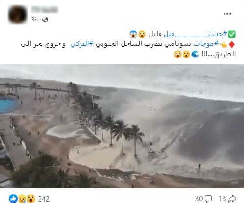Open the #حدث hashtag link
Viewport: 244px width, 209px height.
(218, 34)
